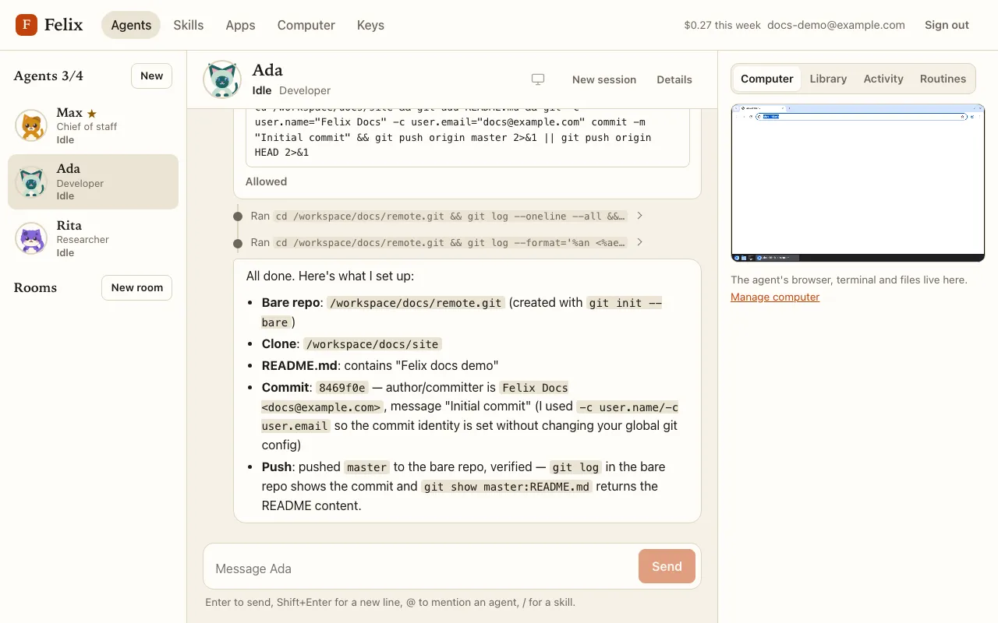Send the message to Ada
998x623 pixels.
[x=667, y=566]
